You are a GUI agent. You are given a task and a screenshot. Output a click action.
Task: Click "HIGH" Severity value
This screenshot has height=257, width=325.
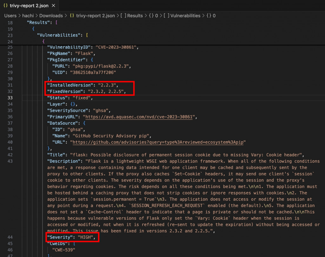click(x=85, y=237)
